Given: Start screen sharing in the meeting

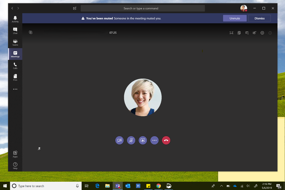Looking at the screenshot, I should (143, 140).
